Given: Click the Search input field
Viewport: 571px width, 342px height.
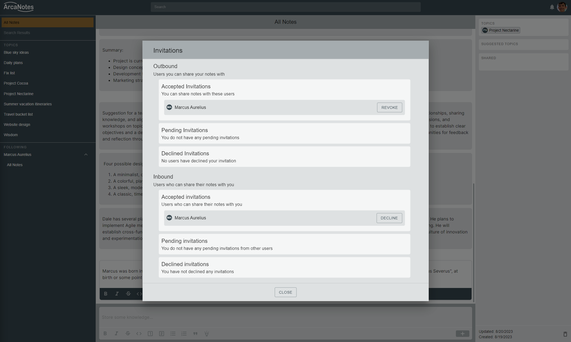Looking at the screenshot, I should pyautogui.click(x=285, y=6).
